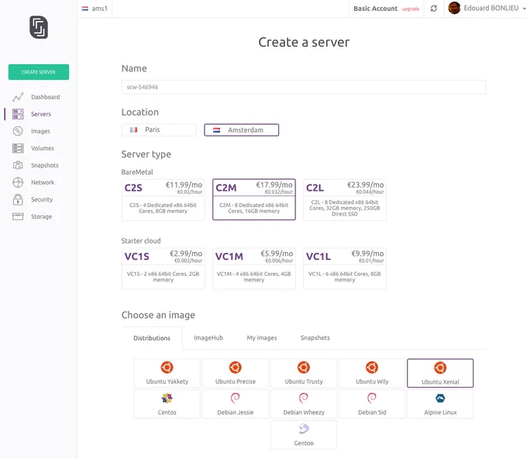Open Dashboard from the sidebar
Image resolution: width=527 pixels, height=459 pixels.
point(46,97)
